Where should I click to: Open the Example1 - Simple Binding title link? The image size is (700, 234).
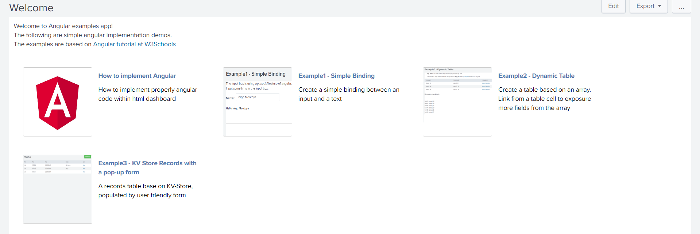(x=336, y=76)
